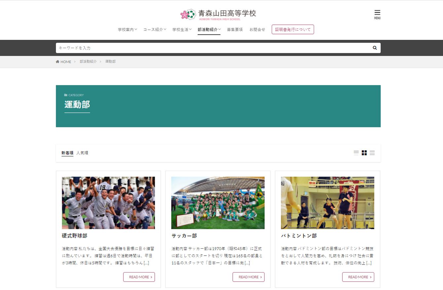Open the 部活動紹介 navigation menu

click(x=209, y=29)
